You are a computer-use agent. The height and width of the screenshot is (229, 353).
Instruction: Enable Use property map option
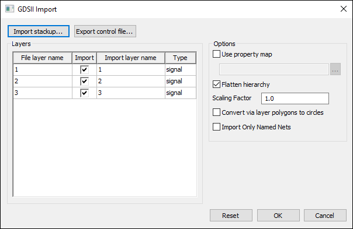(217, 54)
